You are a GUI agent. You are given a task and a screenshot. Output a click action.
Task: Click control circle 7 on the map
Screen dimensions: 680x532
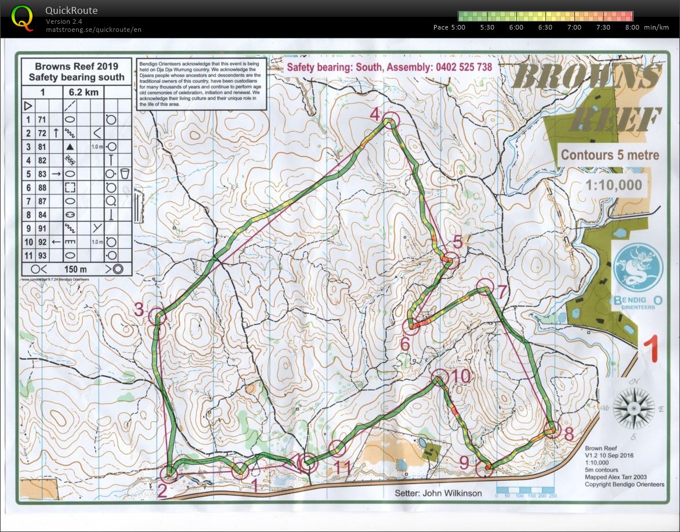click(x=484, y=288)
